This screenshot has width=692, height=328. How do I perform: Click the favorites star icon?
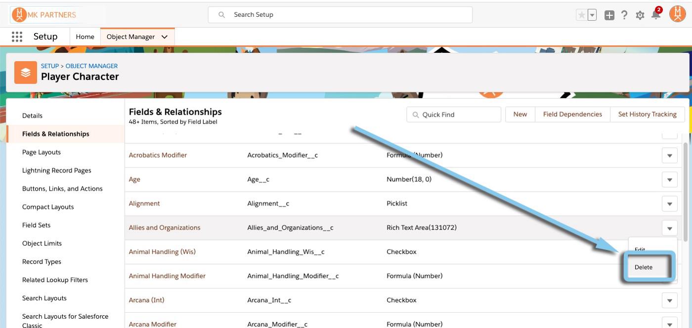(x=582, y=15)
